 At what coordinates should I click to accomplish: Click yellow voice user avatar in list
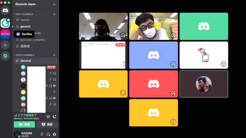pos(23,92)
